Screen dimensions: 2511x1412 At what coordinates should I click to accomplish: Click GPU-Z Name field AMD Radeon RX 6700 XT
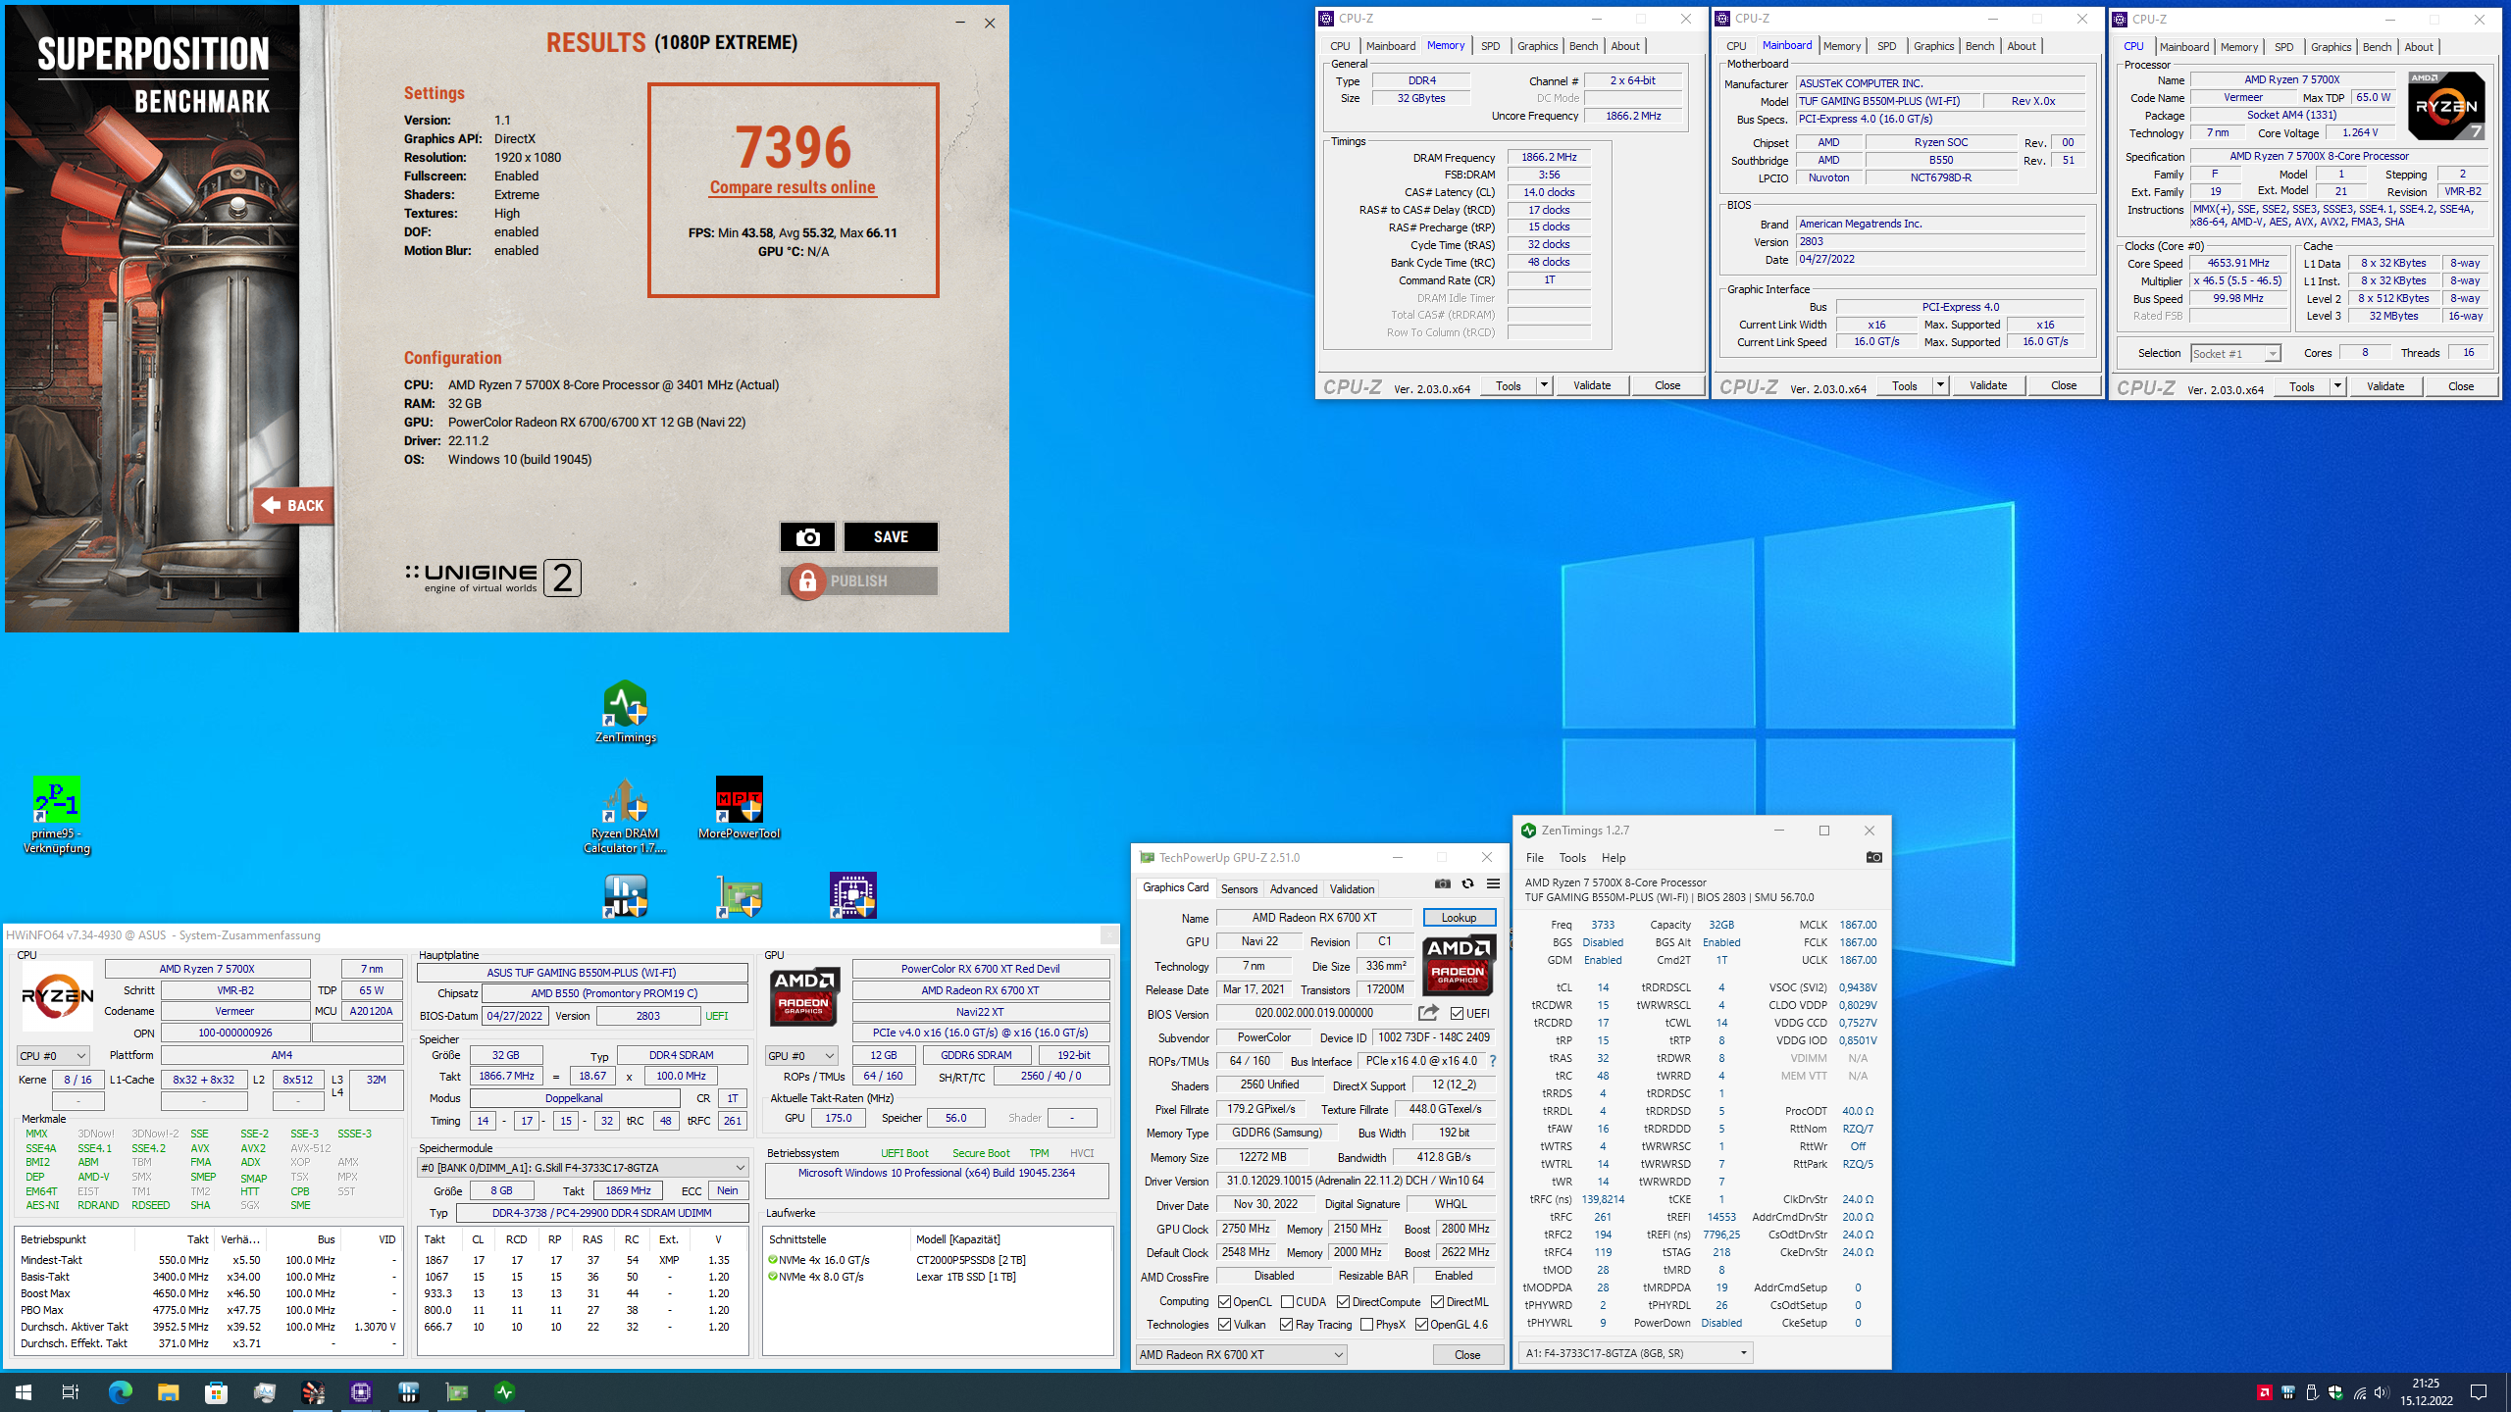click(x=1313, y=918)
